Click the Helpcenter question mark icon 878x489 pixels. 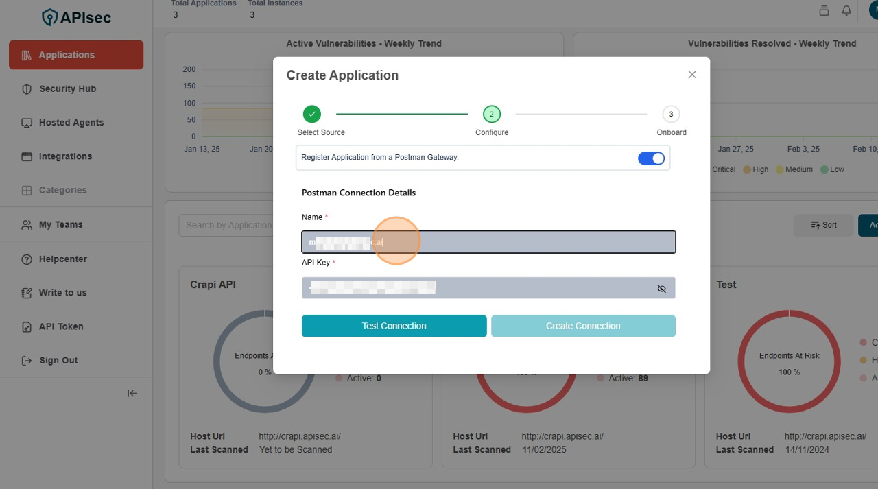[x=27, y=259]
